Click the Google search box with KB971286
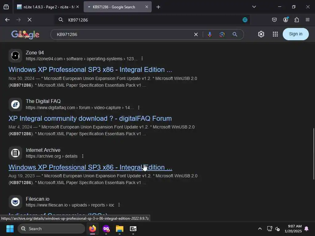 click(124, 34)
